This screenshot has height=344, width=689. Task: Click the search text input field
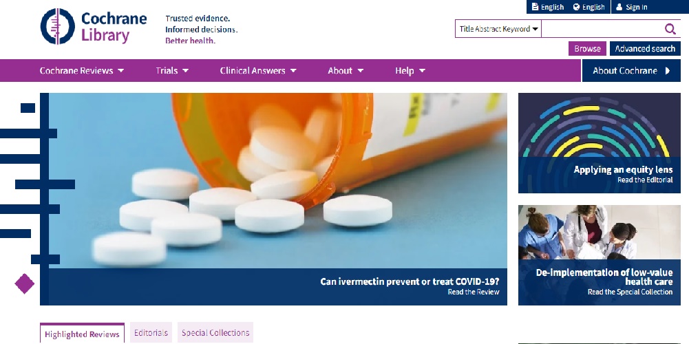602,29
